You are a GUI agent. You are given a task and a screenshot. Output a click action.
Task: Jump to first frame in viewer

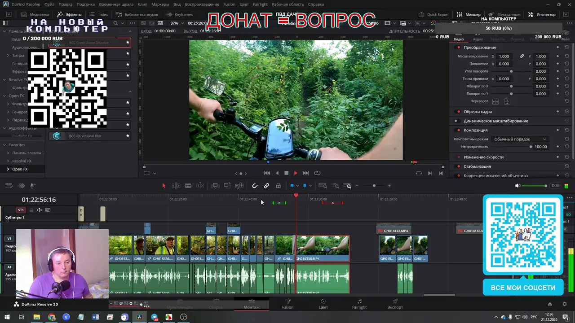(x=267, y=173)
